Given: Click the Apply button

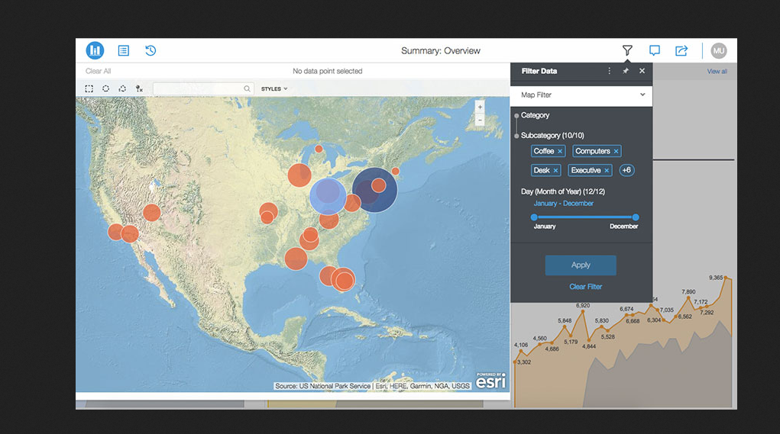Looking at the screenshot, I should (x=581, y=265).
